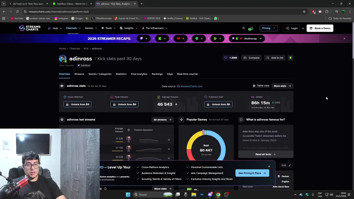
Task: Open the Games / Categories tab
Action: (x=100, y=74)
